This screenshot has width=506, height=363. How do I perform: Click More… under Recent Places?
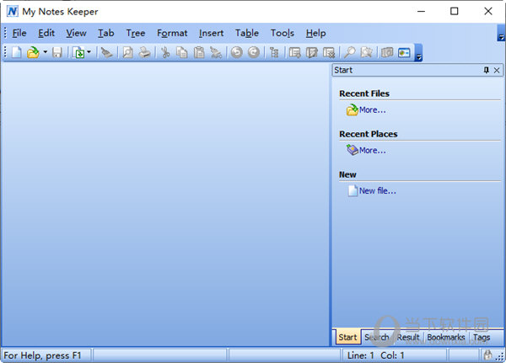[x=373, y=150]
